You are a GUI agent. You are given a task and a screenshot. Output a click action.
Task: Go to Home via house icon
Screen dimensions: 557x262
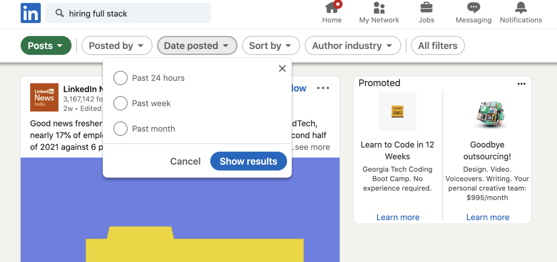tap(332, 8)
